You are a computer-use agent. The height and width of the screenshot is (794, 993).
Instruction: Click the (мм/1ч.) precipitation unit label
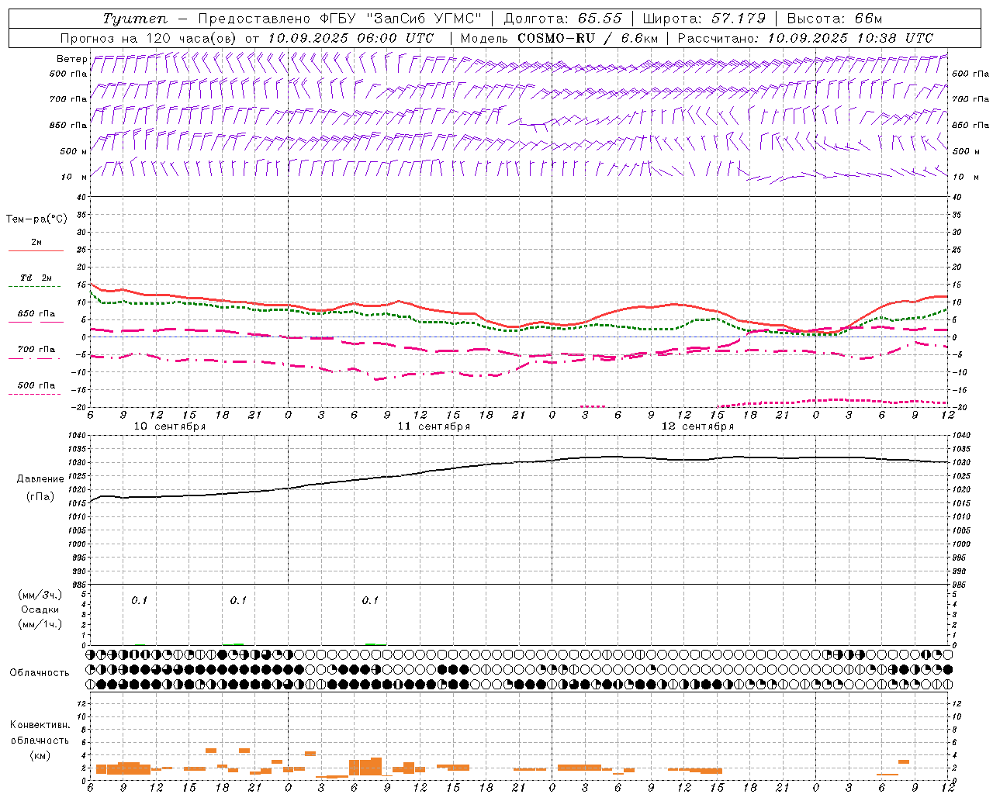point(40,624)
